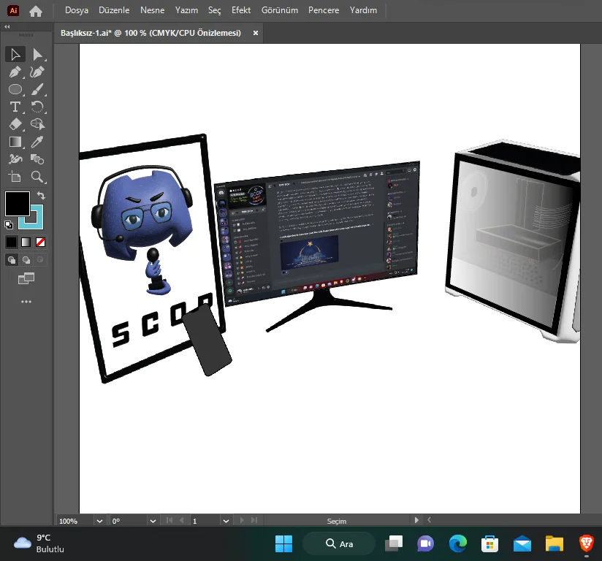Select the Ellipse tool
602x561 pixels.
[15, 89]
